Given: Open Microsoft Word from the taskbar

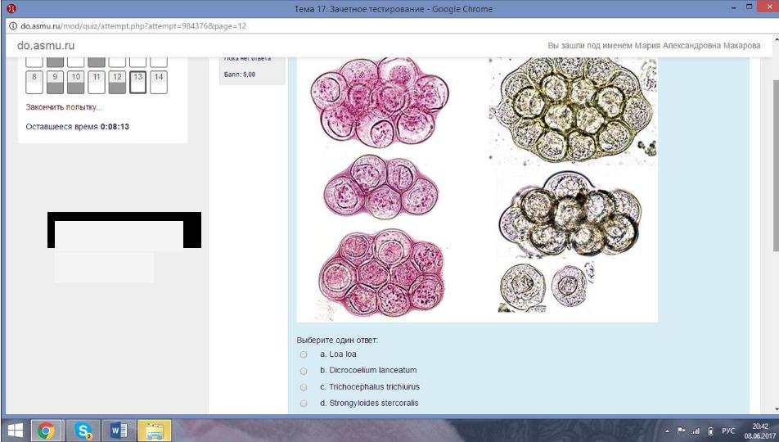Looking at the screenshot, I should 118,431.
